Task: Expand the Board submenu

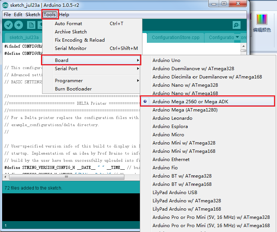Action: (x=91, y=60)
